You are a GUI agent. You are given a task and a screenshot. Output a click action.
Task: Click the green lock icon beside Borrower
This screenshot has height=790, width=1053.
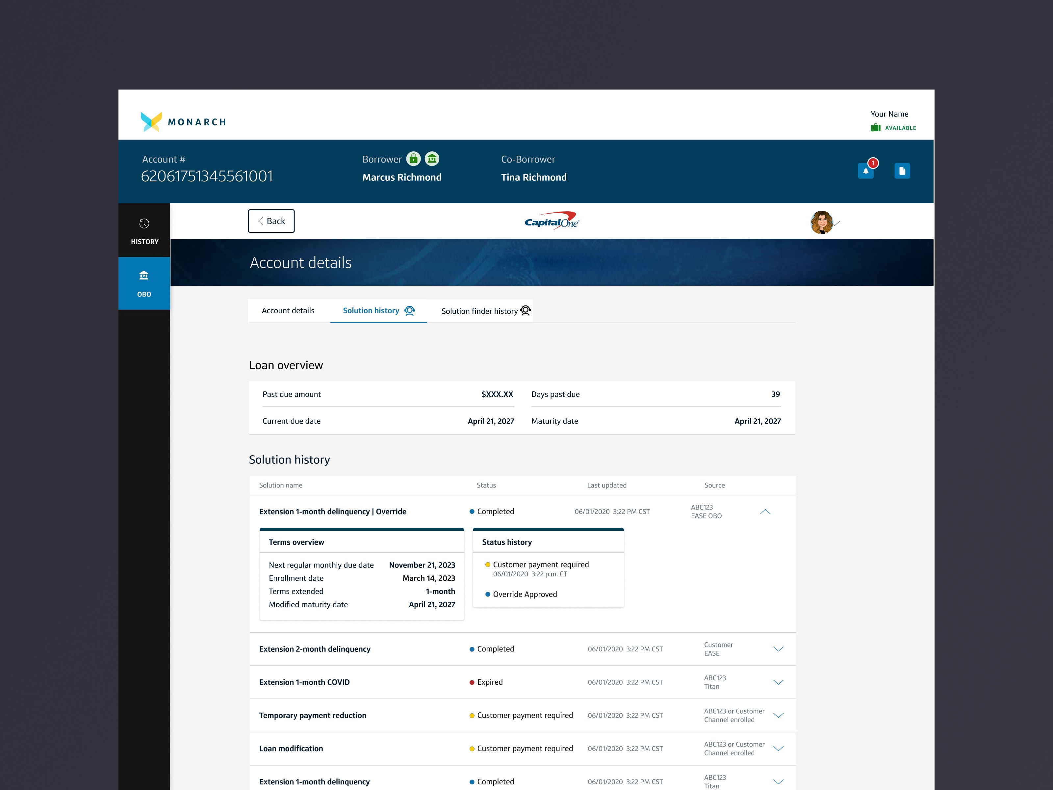(x=413, y=159)
